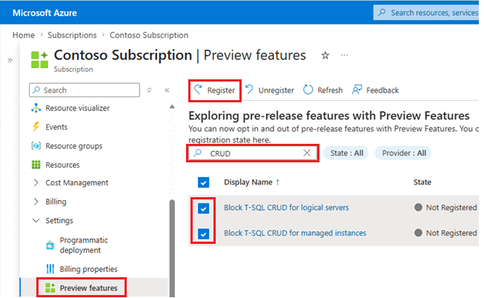Click the sidebar scroll up arrow

point(172,107)
